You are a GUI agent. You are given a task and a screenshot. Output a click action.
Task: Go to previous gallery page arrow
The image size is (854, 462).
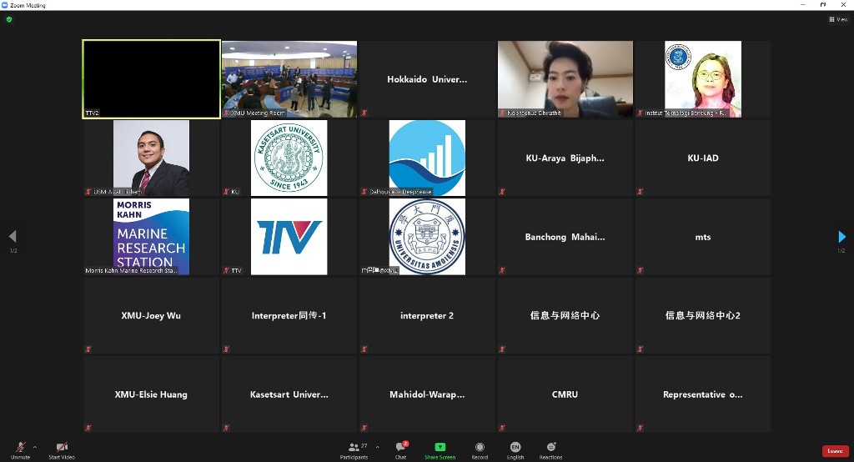click(12, 237)
